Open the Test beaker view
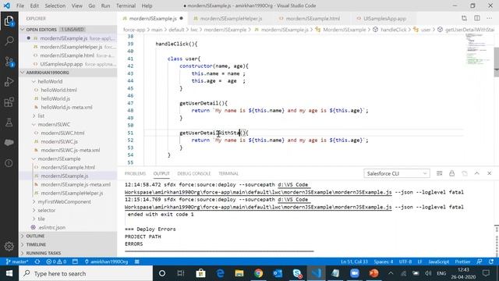499x281 pixels. [9, 123]
